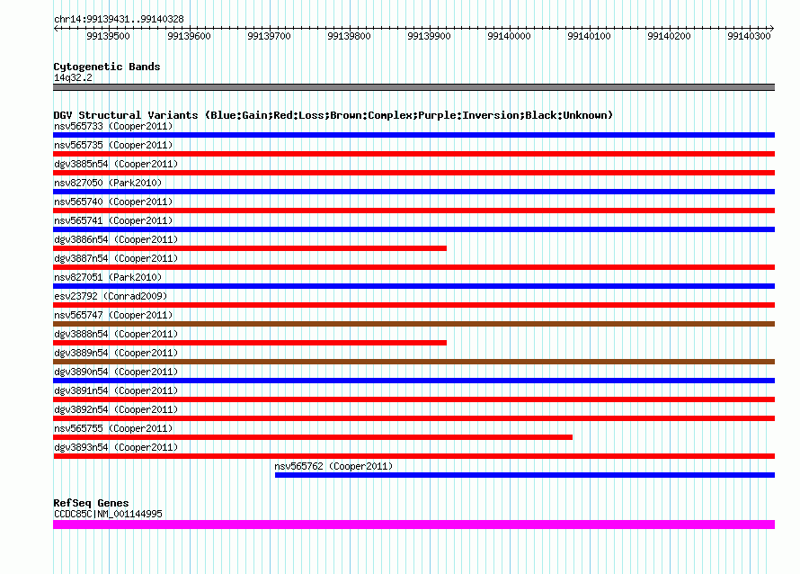Click the short red dgv3886n54 bar
800x574 pixels.
tap(250, 248)
